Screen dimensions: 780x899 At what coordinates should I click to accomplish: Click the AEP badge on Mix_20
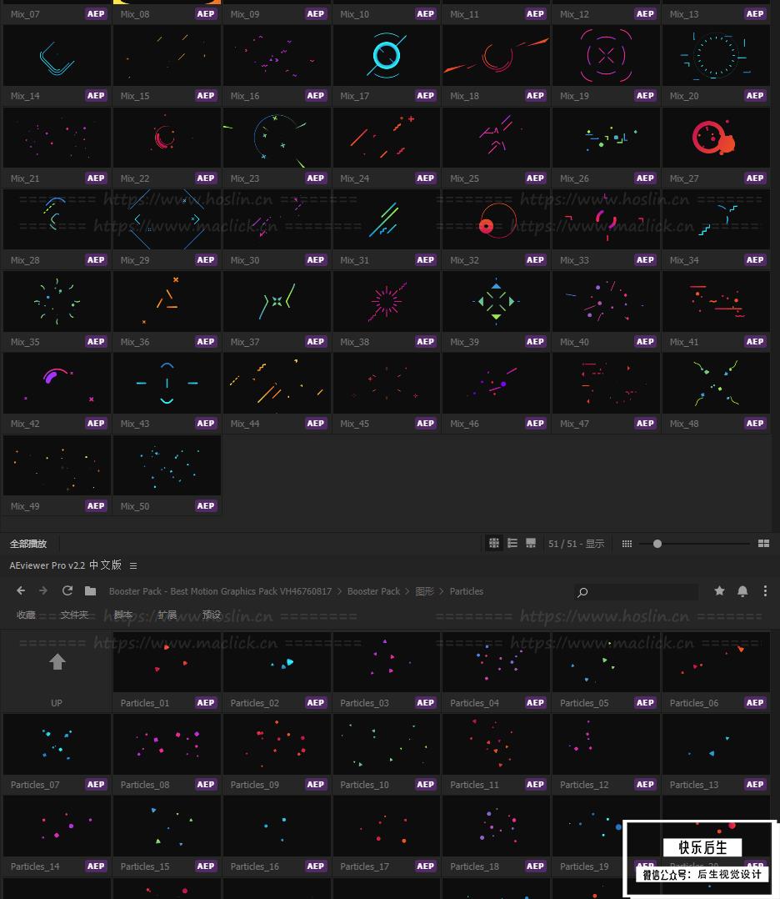pos(755,96)
